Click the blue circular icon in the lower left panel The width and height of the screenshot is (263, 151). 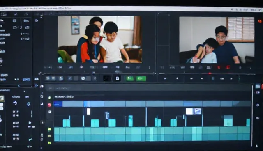point(29,104)
